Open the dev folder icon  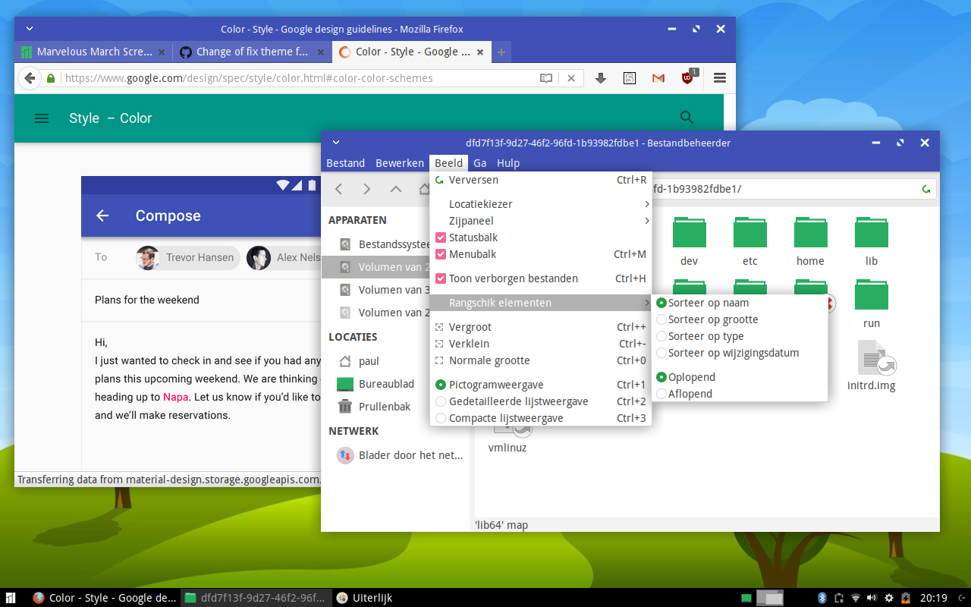[x=689, y=232]
